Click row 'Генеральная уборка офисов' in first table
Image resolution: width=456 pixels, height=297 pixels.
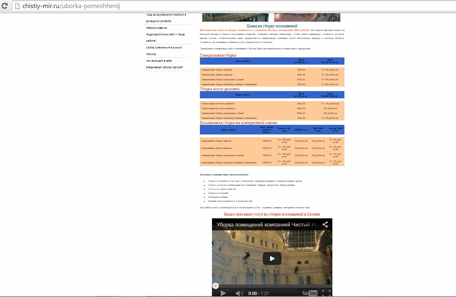pos(272,70)
